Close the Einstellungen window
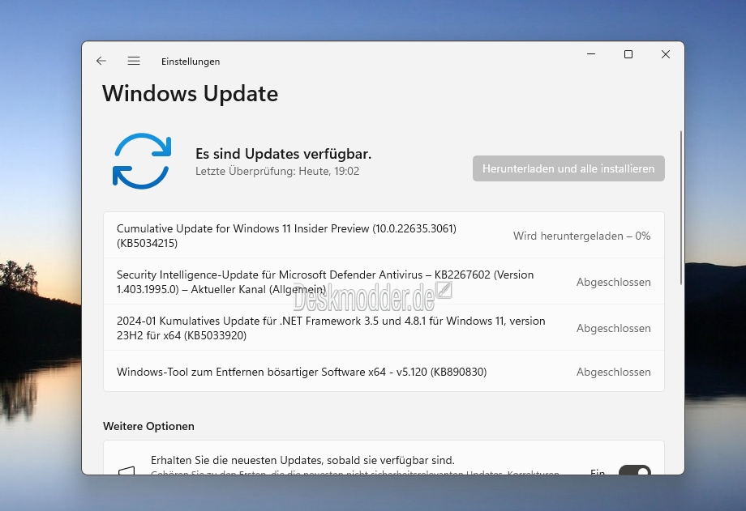This screenshot has height=511, width=746. (666, 54)
